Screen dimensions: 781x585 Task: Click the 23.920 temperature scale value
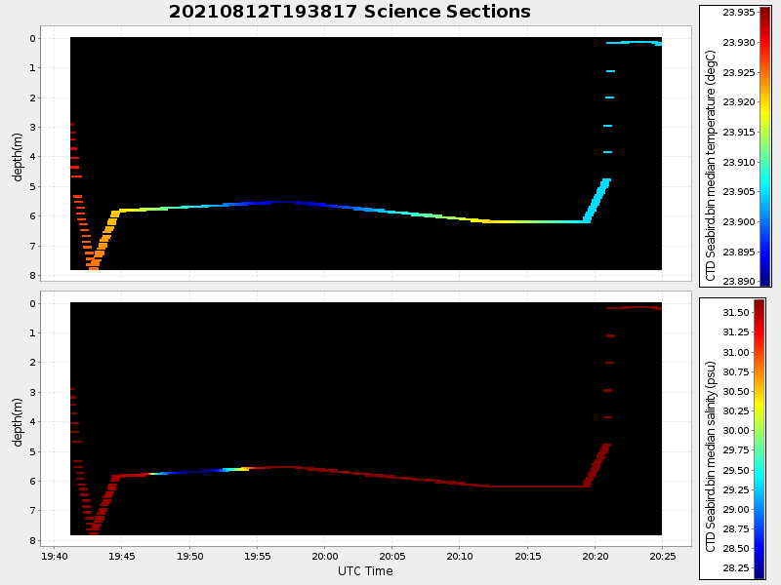coord(739,102)
